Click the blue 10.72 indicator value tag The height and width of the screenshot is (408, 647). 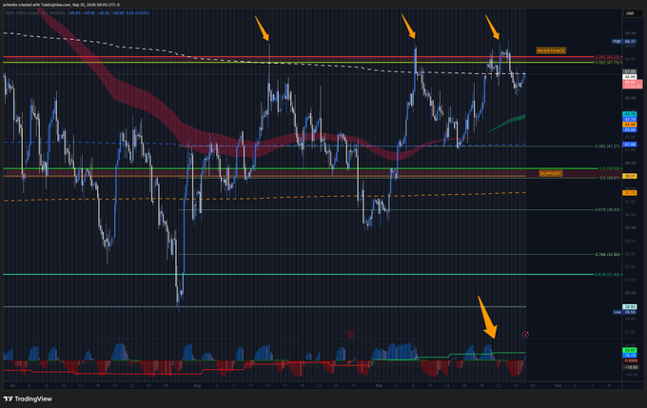pyautogui.click(x=630, y=355)
